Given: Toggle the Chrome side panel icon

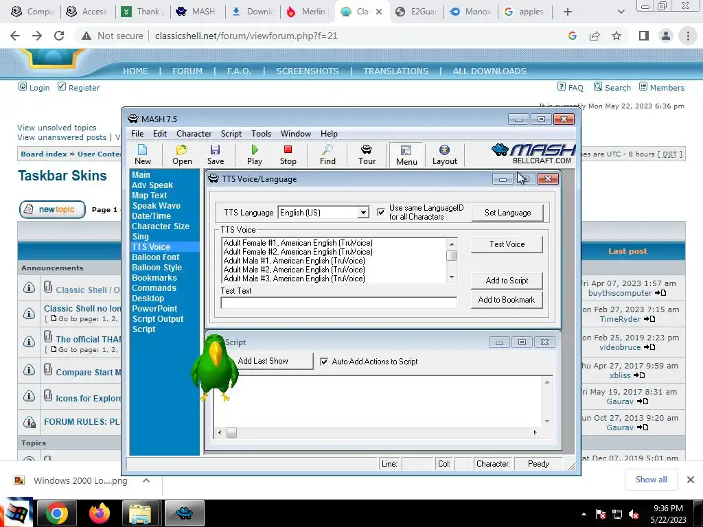Looking at the screenshot, I should (x=644, y=36).
